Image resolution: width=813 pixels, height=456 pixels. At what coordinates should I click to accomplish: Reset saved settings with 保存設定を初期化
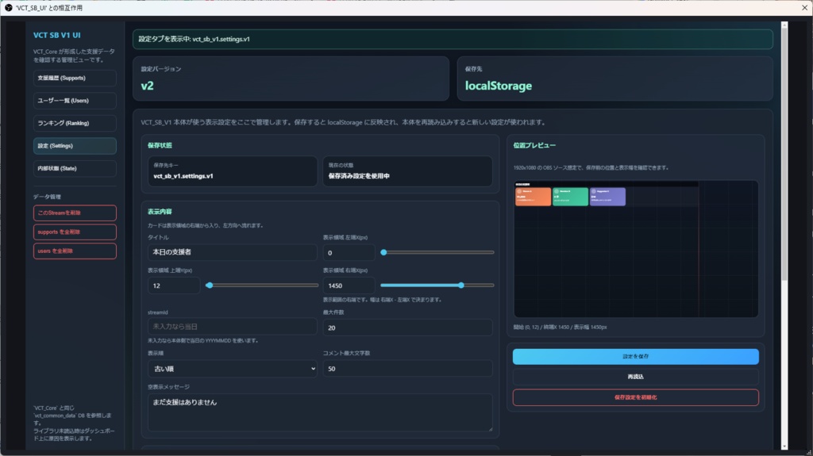point(636,397)
